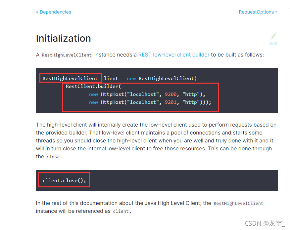Click the RestClient.builder( code line
Viewport: 290px width, 230px height.
click(x=93, y=86)
